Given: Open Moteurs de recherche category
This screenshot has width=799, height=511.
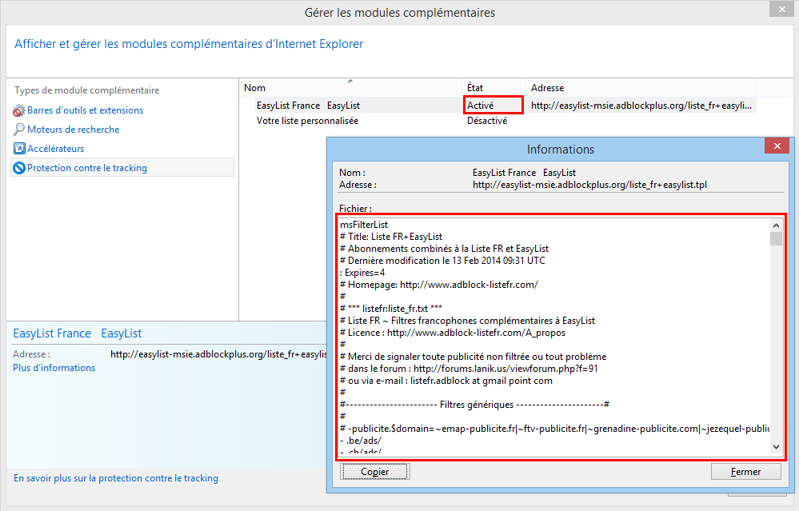Looking at the screenshot, I should tap(74, 130).
